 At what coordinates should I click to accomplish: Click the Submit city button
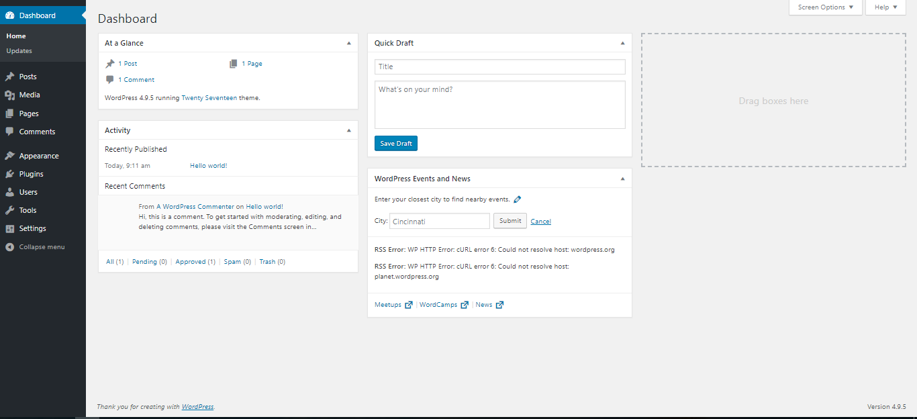click(510, 221)
